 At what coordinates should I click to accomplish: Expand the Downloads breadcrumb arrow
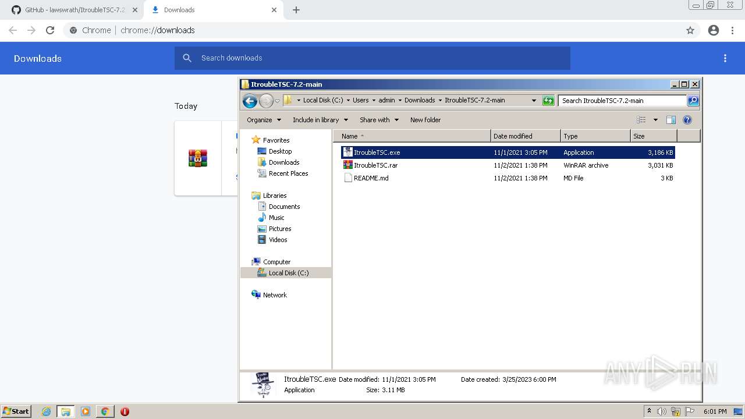pyautogui.click(x=440, y=101)
